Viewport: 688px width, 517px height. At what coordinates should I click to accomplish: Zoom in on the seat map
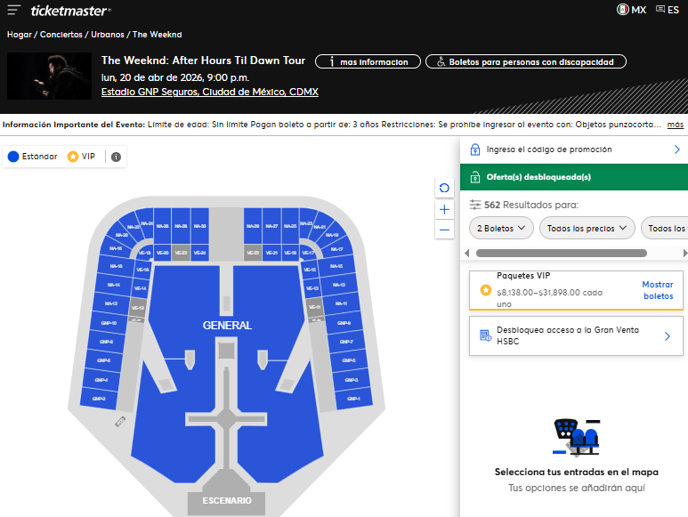point(444,210)
